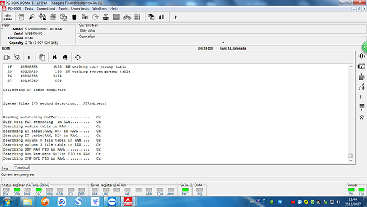Click the pause icon in terminal toolbar

pos(29,58)
